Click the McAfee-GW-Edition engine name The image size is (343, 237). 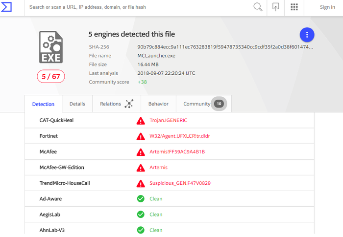(x=62, y=168)
